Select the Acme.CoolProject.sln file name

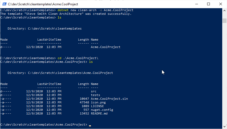click(109, 99)
